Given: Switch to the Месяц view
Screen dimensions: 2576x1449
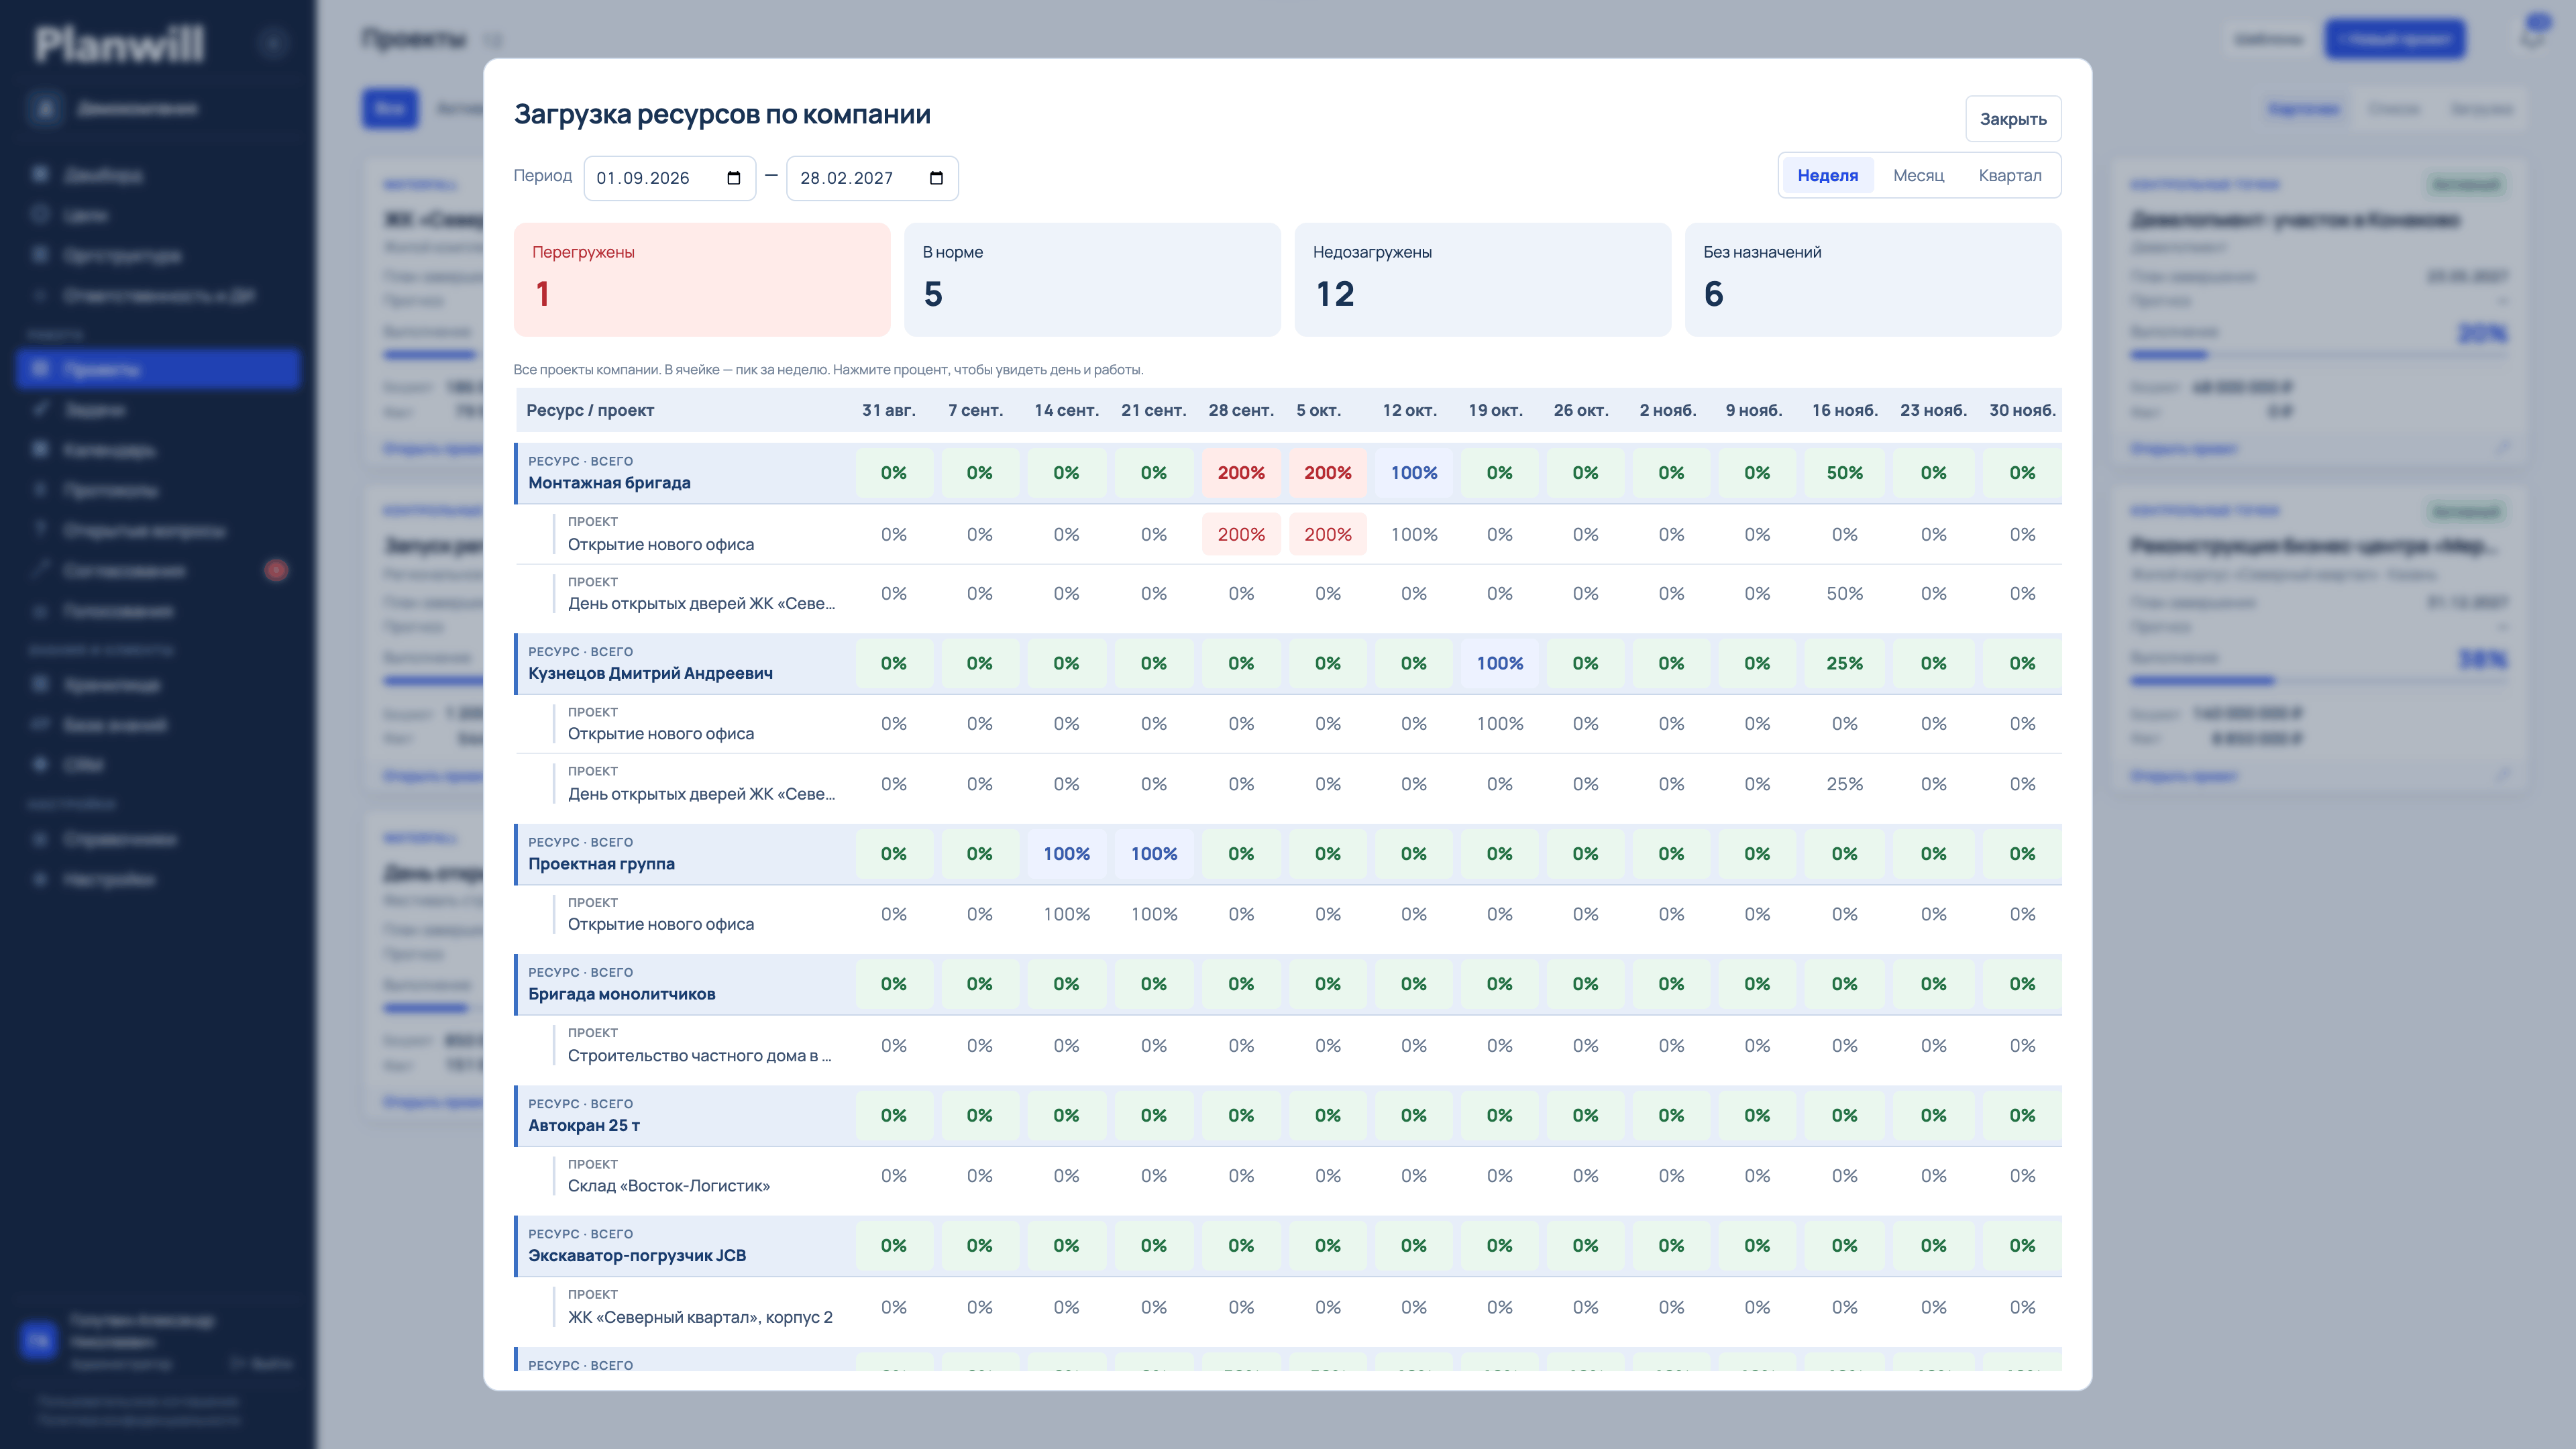Looking at the screenshot, I should (x=1918, y=175).
